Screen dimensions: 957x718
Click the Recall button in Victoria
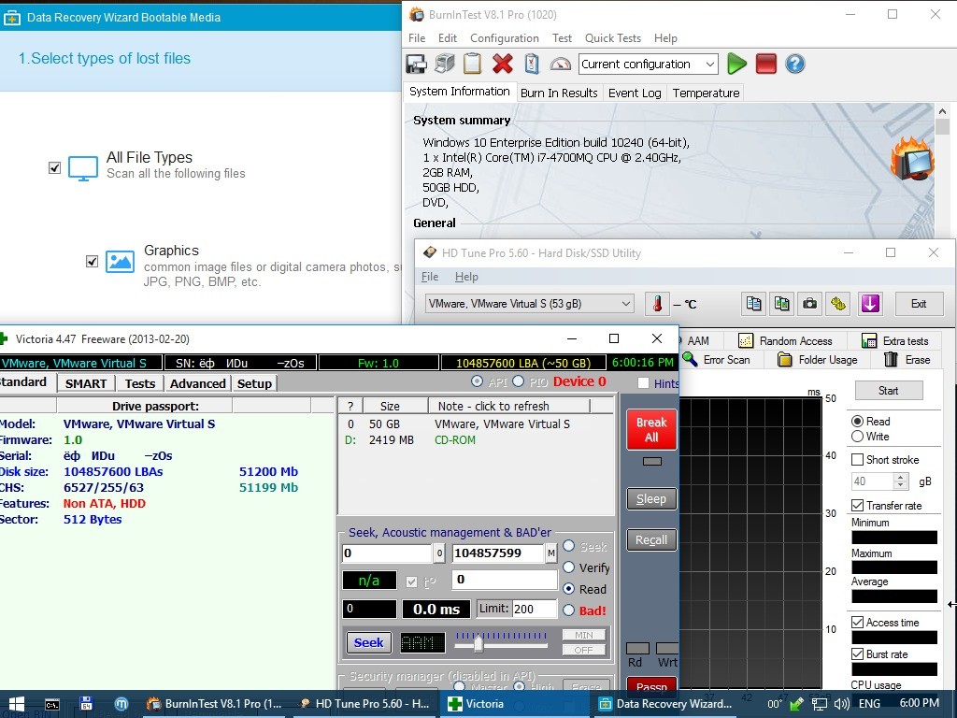click(651, 539)
